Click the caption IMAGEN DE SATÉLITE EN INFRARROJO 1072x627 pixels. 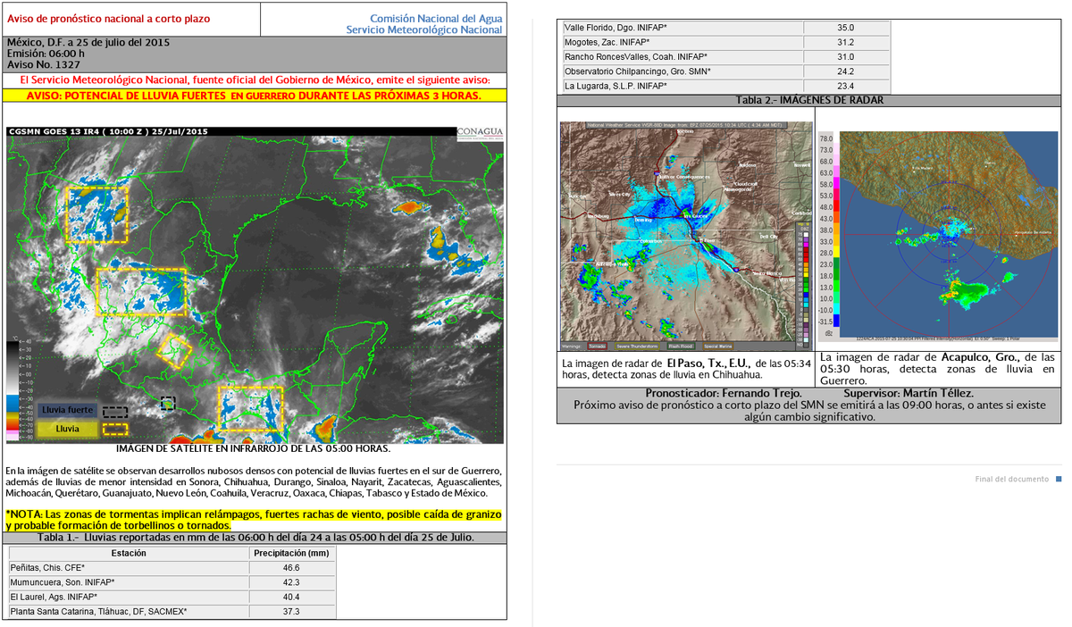[255, 448]
